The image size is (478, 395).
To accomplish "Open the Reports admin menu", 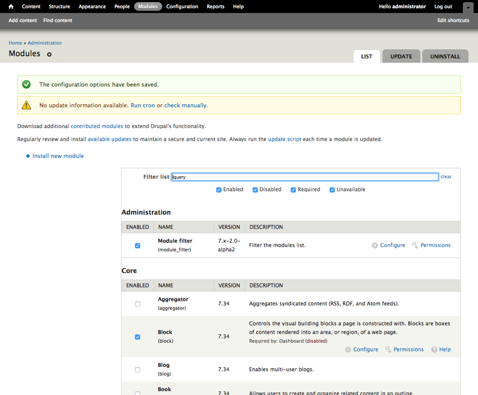I will pos(216,7).
